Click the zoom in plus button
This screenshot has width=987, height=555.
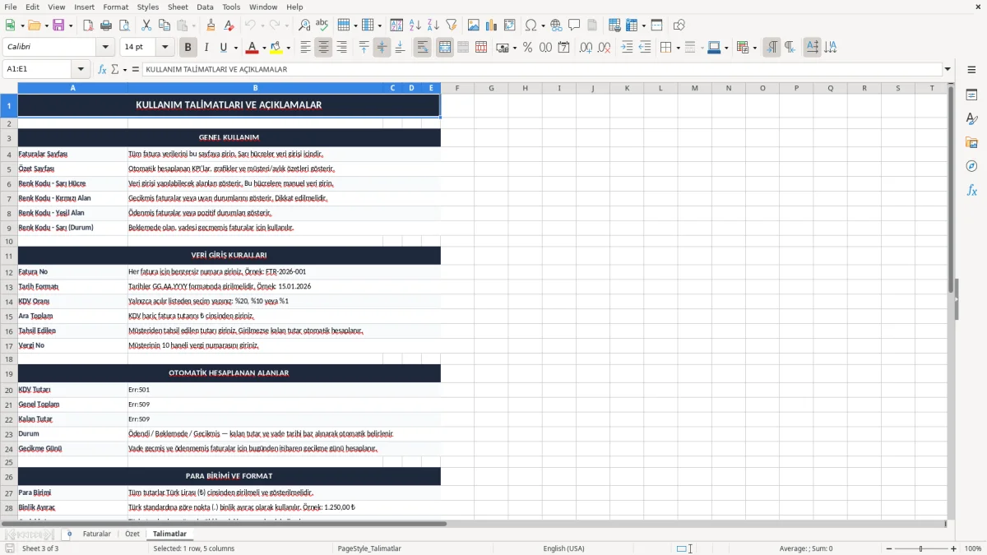(954, 548)
